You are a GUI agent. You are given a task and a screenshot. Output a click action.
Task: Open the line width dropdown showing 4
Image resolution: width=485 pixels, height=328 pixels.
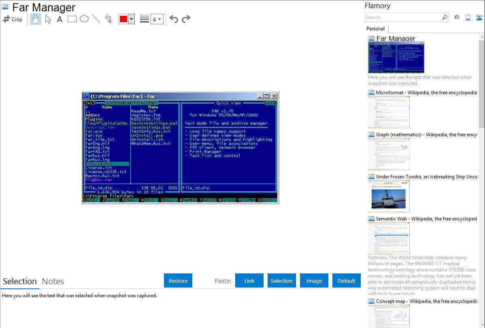pos(157,19)
